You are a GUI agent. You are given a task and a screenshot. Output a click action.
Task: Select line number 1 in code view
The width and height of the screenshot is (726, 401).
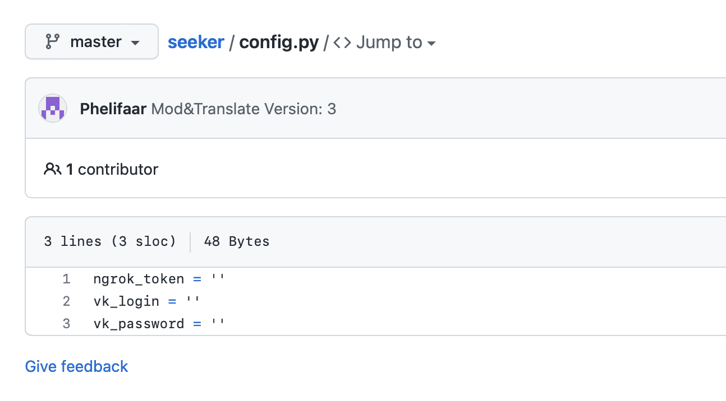click(66, 279)
